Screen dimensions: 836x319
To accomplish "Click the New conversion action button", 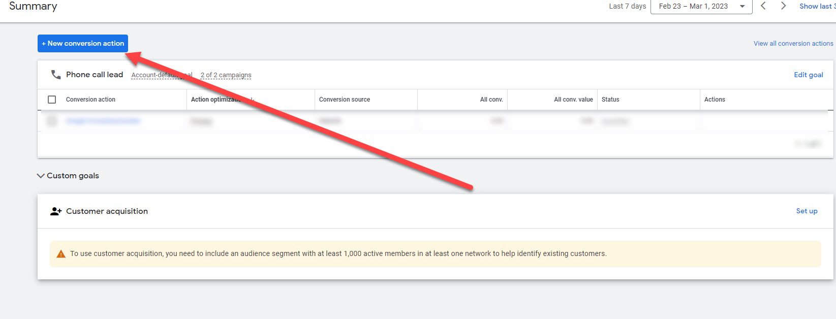I will tap(83, 44).
